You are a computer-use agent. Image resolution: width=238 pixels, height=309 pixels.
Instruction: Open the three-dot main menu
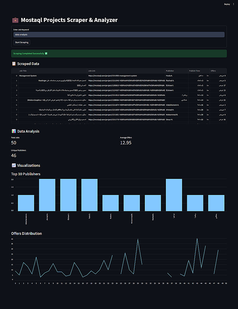pos(233,4)
